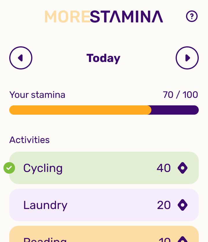Click the diamond icon on Reading row
Viewport: 208px width, 242px height.
(x=183, y=240)
